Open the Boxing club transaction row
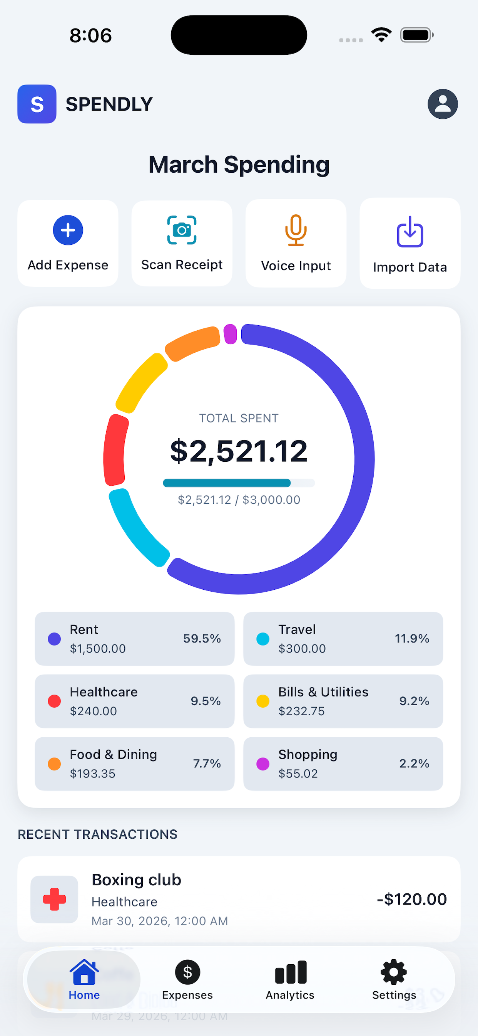The height and width of the screenshot is (1036, 478). 239,899
